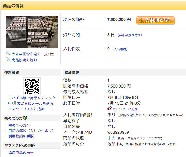186x157 pixels.
Task: Click カレンダーに追加 text link
Action: click(125, 109)
